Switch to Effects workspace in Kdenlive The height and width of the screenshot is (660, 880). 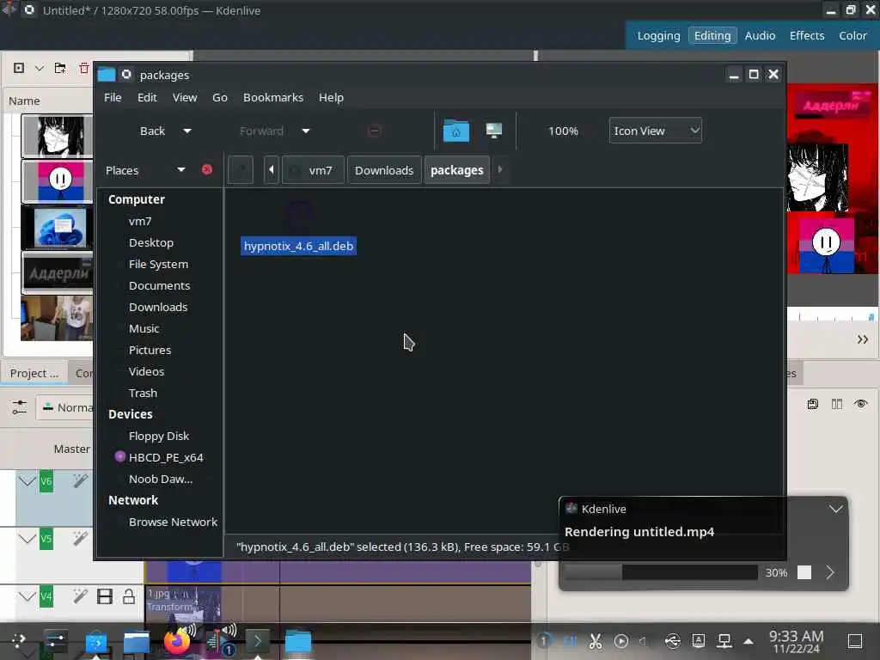[807, 35]
